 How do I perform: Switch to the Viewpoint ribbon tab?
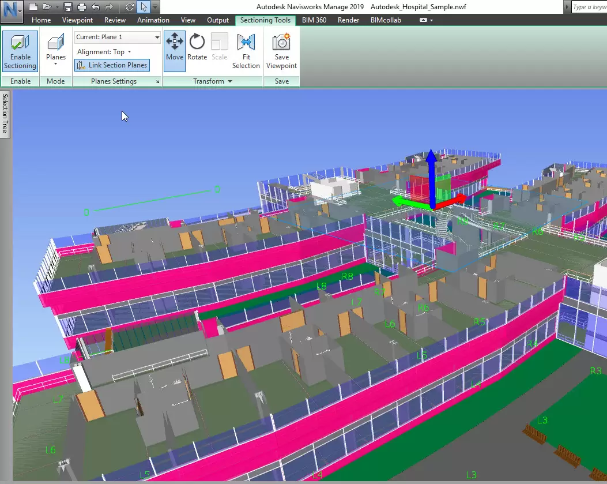77,20
